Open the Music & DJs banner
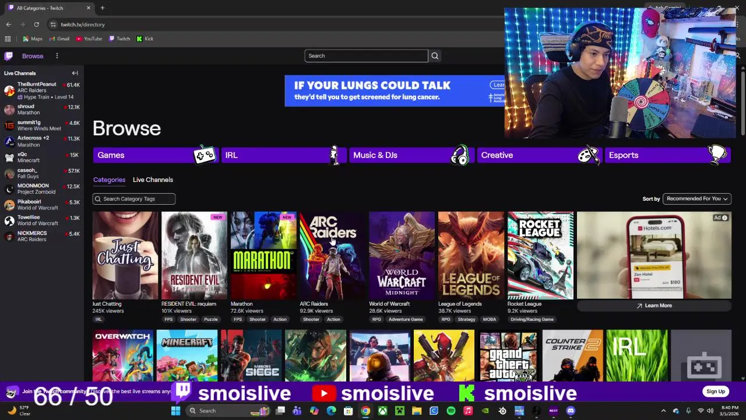746x420 pixels. (x=411, y=155)
